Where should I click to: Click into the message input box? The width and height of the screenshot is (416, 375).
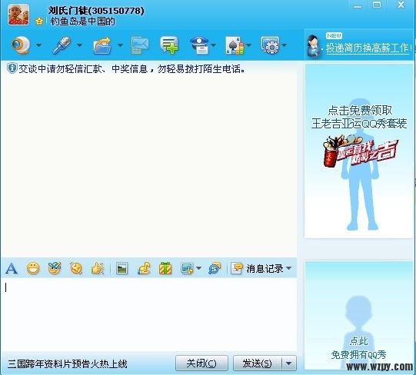[148, 314]
